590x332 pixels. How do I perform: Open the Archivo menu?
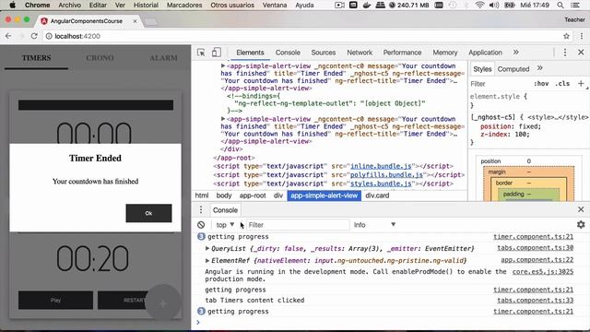[x=70, y=5]
